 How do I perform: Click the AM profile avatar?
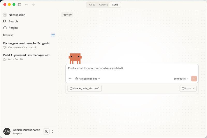(7, 132)
